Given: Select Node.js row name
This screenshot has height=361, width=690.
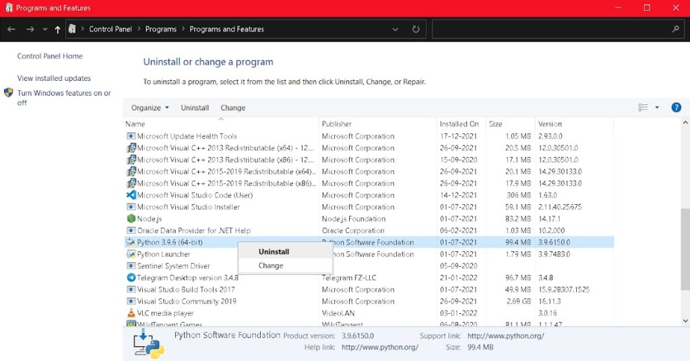Looking at the screenshot, I should (150, 219).
